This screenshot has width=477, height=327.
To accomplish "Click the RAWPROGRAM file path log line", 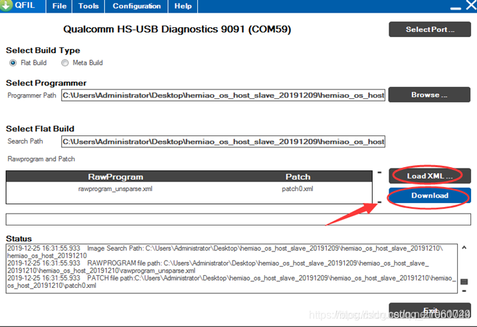I will click(218, 267).
